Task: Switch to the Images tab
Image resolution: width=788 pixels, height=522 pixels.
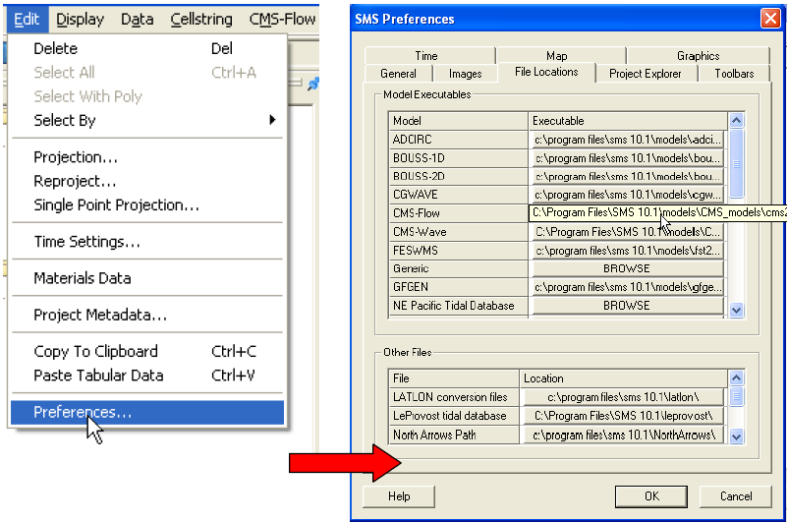Action: pyautogui.click(x=465, y=74)
